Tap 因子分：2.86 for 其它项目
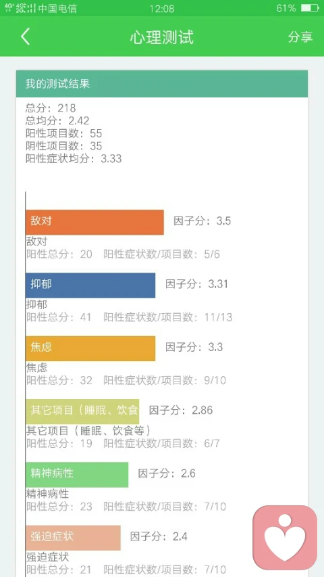Viewport: 324px width, 577px height. pyautogui.click(x=181, y=410)
